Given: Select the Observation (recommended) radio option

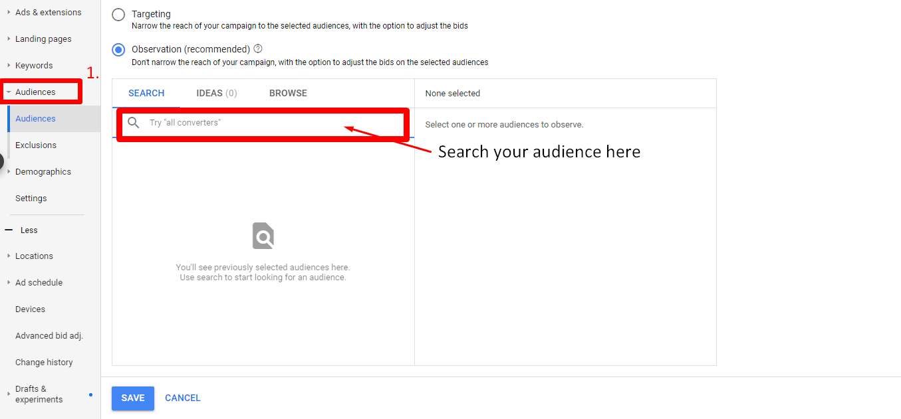Looking at the screenshot, I should (x=118, y=49).
